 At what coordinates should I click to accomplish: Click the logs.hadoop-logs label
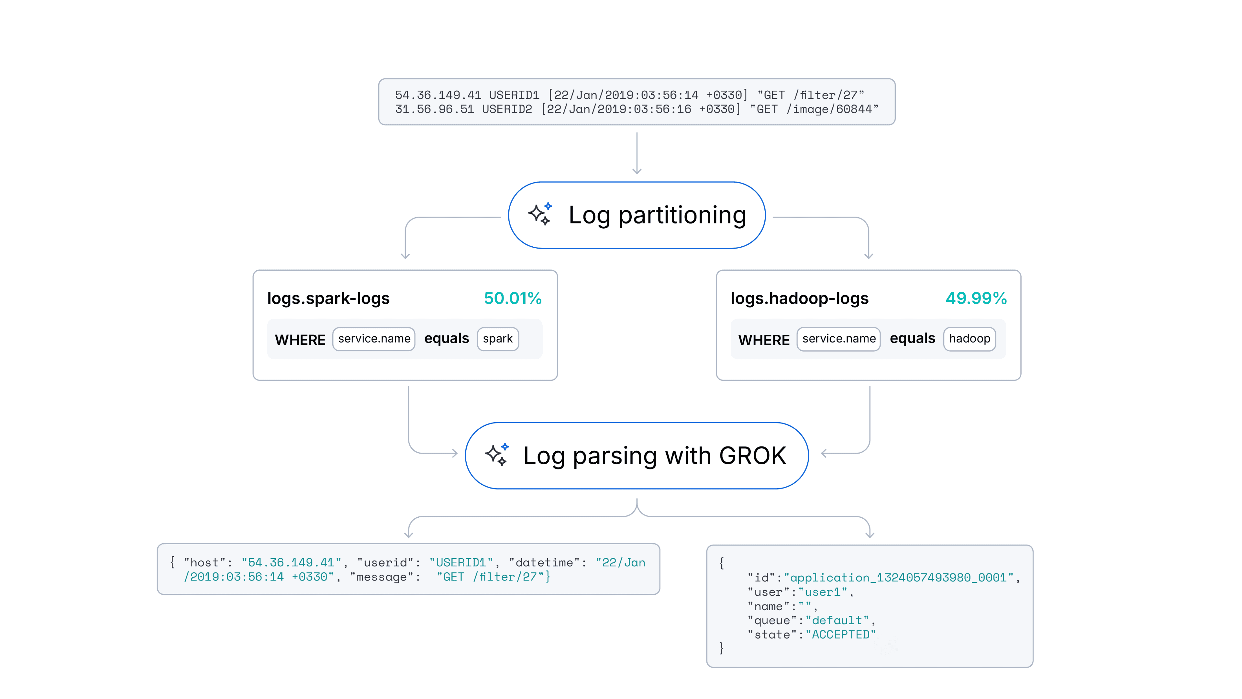(x=800, y=298)
